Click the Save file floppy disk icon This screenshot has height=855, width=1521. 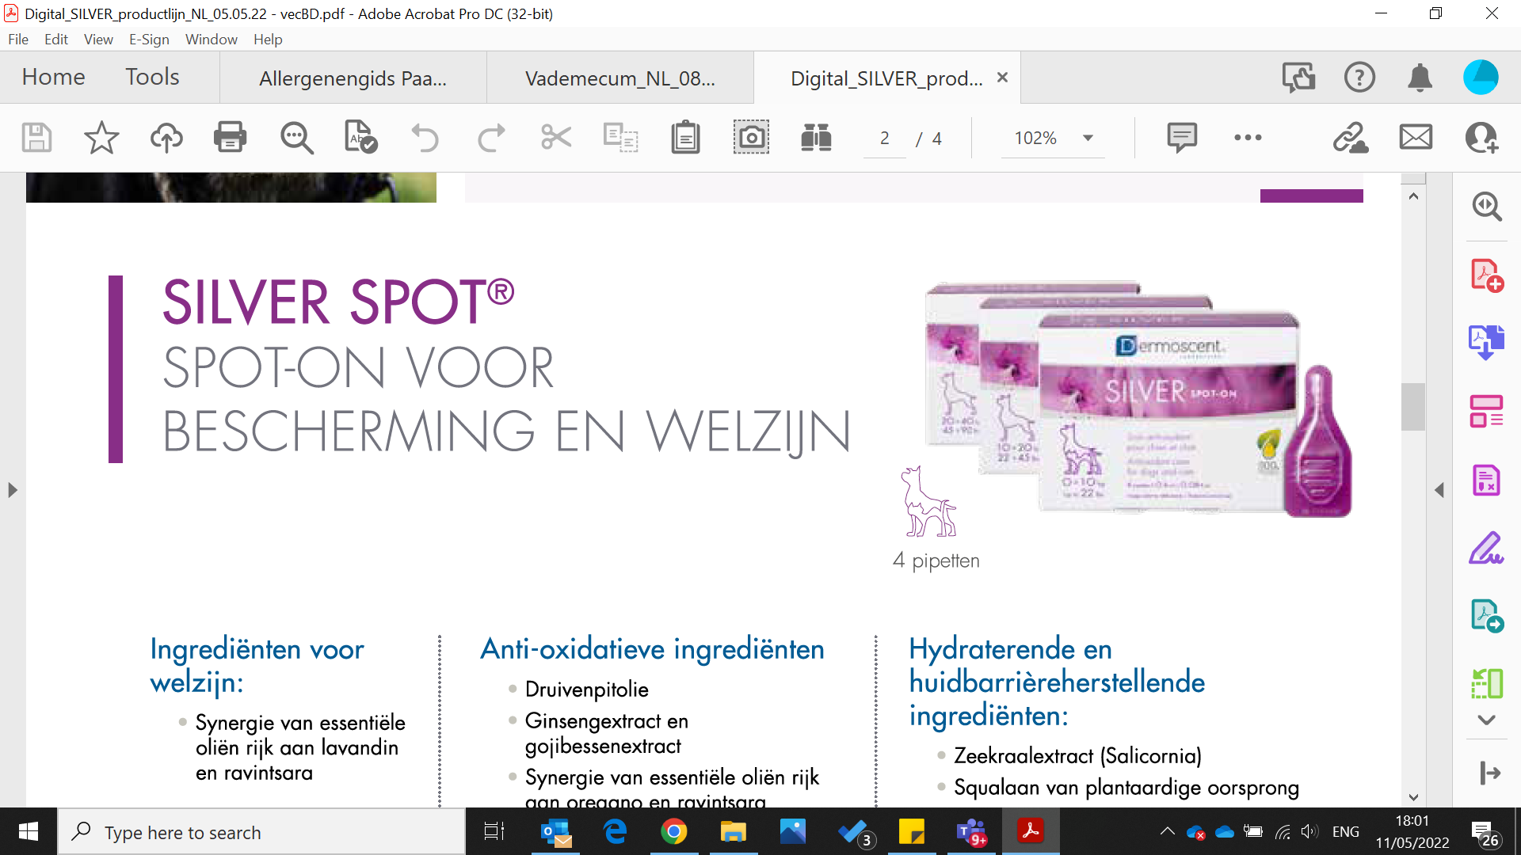[36, 138]
